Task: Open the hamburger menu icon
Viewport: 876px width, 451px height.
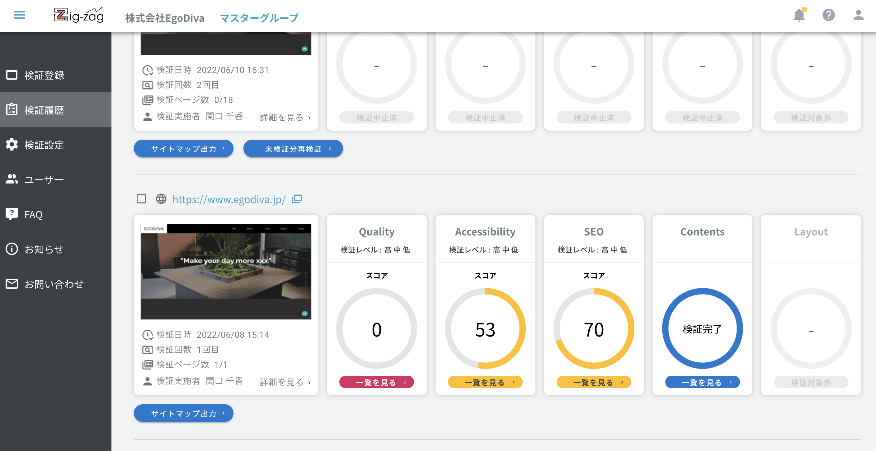Action: point(19,15)
